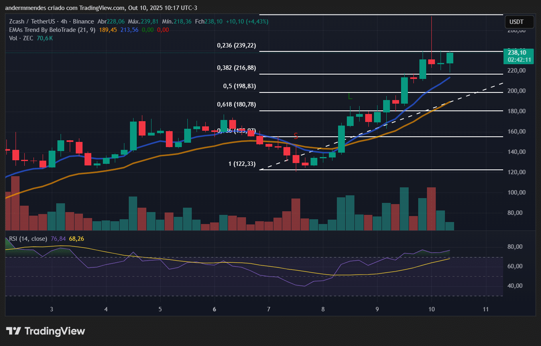Viewport: 541px width, 346px height.
Task: Click the red S sell signal marker
Action: point(296,136)
